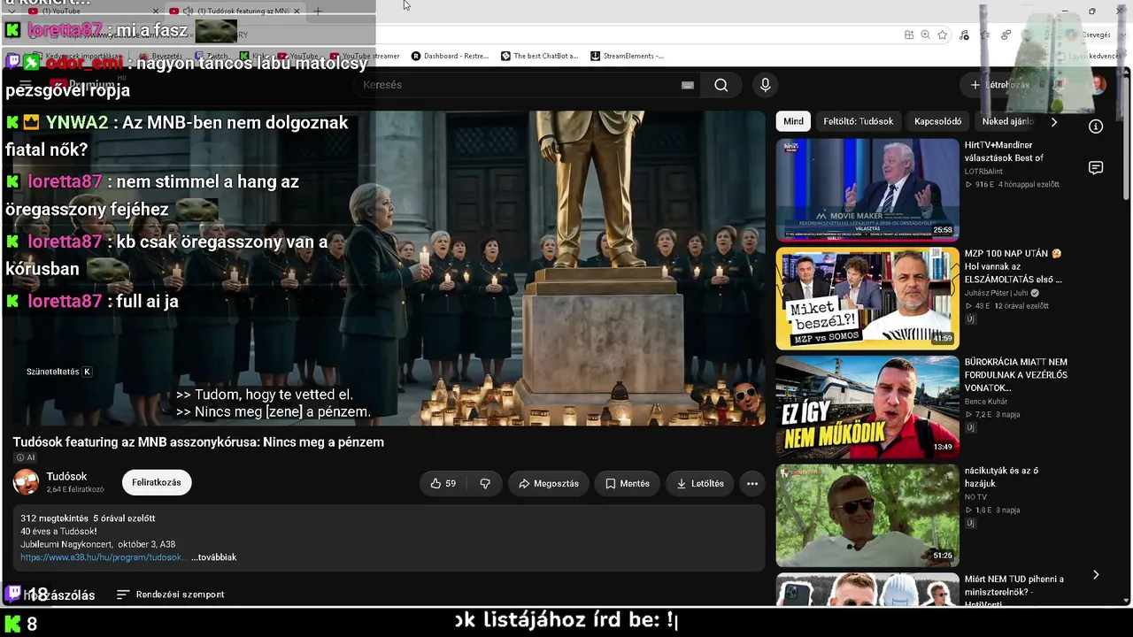Open the MZP 100 NAP UTÁN video thumbnail
This screenshot has height=637, width=1133.
point(867,298)
